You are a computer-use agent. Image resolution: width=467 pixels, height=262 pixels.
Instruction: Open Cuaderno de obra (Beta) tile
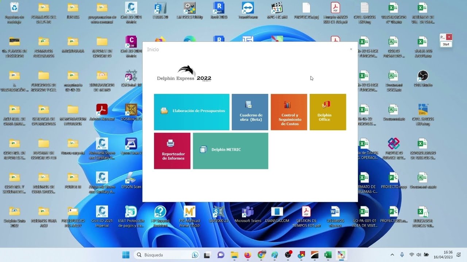(250, 112)
